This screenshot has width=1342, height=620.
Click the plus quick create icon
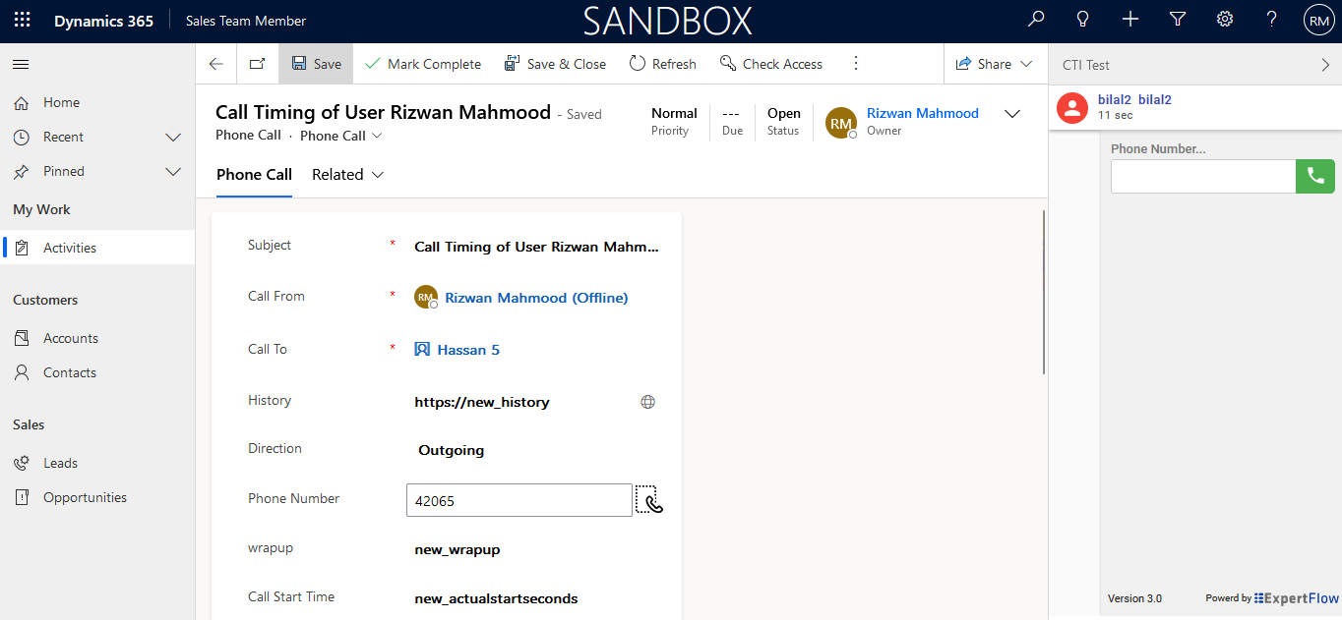point(1130,20)
